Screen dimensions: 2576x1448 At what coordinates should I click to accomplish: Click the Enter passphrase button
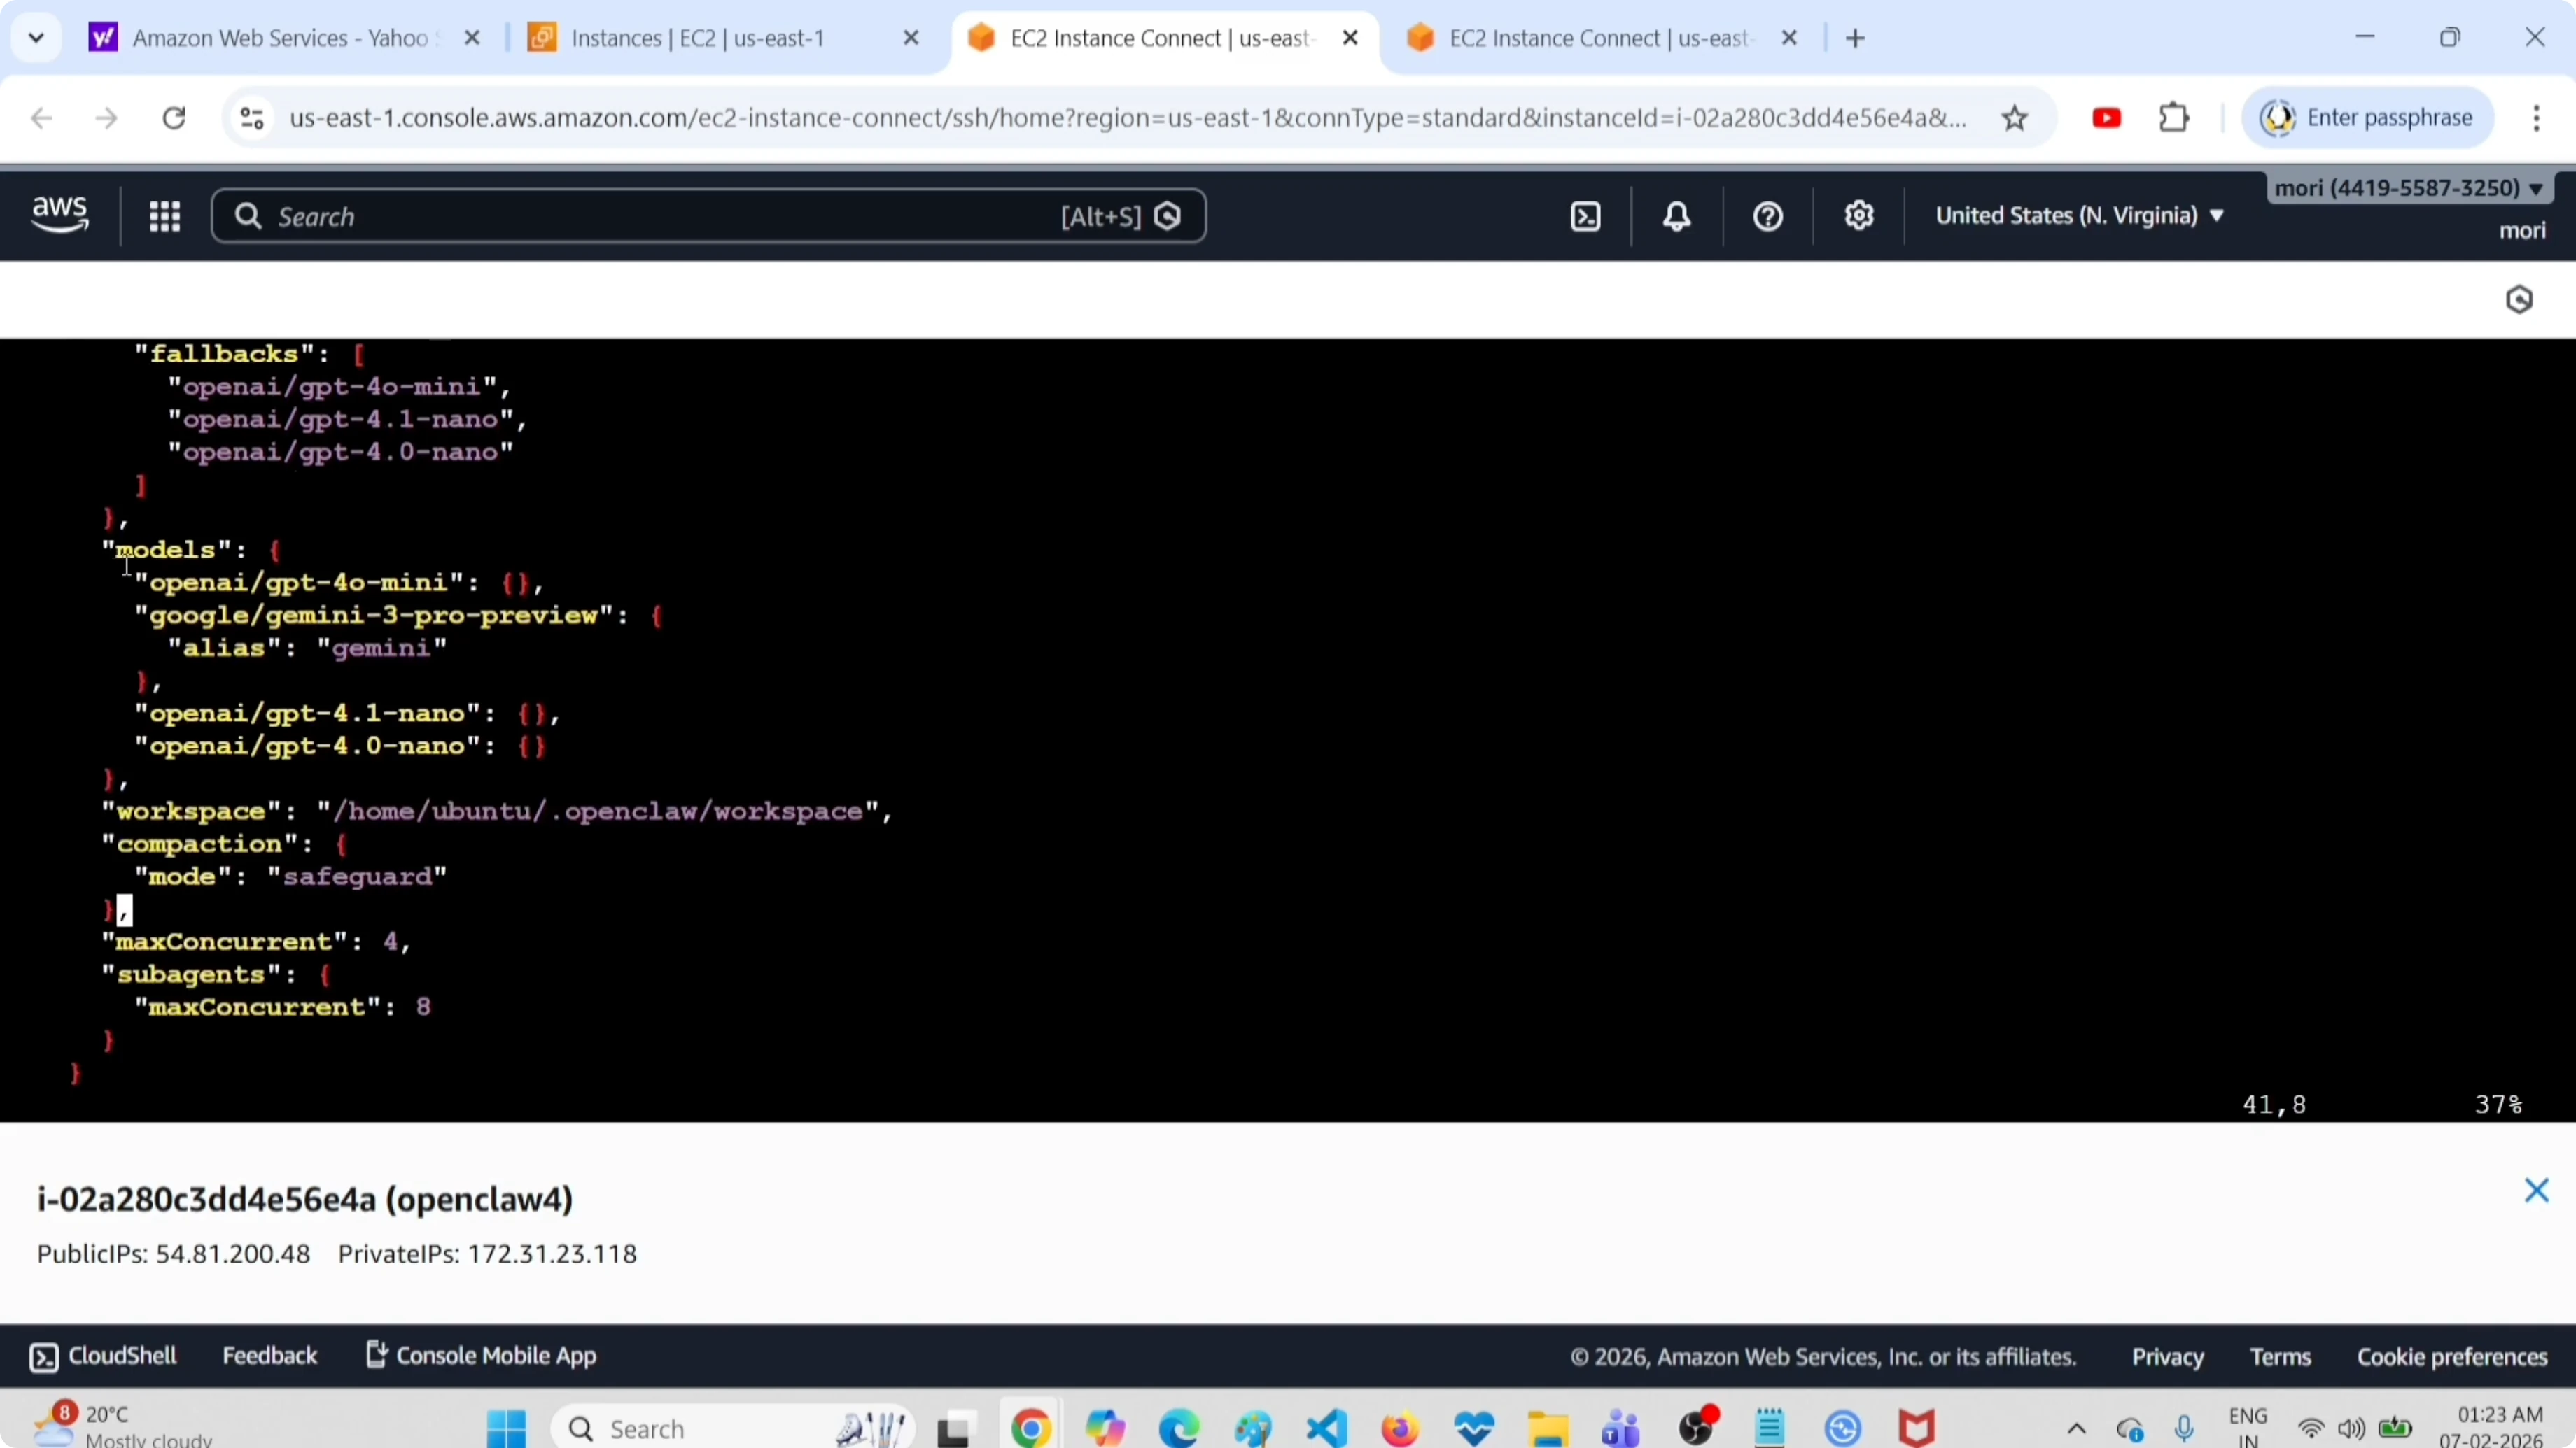[2368, 118]
